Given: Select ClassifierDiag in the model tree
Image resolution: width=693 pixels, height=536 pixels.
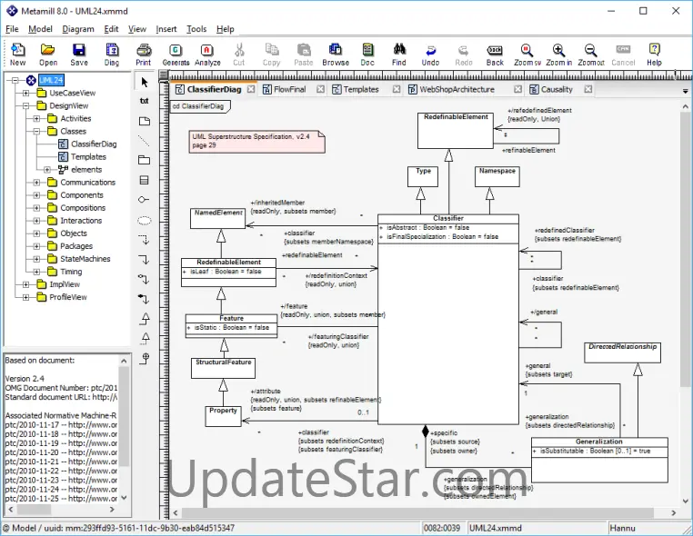Looking at the screenshot, I should click(x=94, y=144).
